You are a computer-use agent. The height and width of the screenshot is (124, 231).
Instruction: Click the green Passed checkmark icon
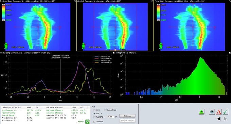click(87, 122)
